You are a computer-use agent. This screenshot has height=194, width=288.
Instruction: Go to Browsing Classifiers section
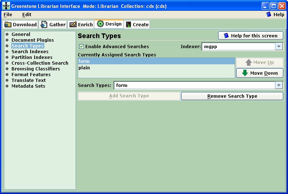36,69
